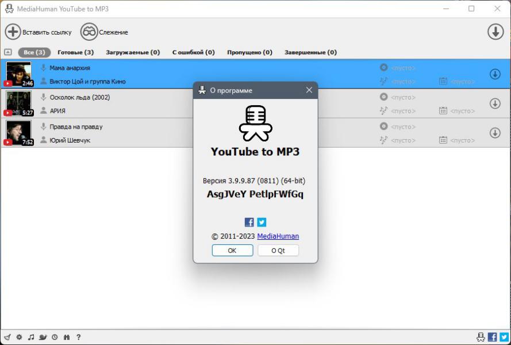Click the genre notes icon in Правда на правду row
The height and width of the screenshot is (345, 511).
pos(383,140)
